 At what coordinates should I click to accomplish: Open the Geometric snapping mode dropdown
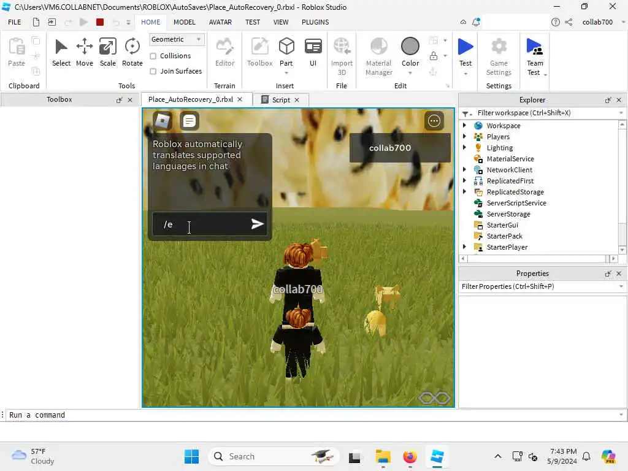pos(176,39)
